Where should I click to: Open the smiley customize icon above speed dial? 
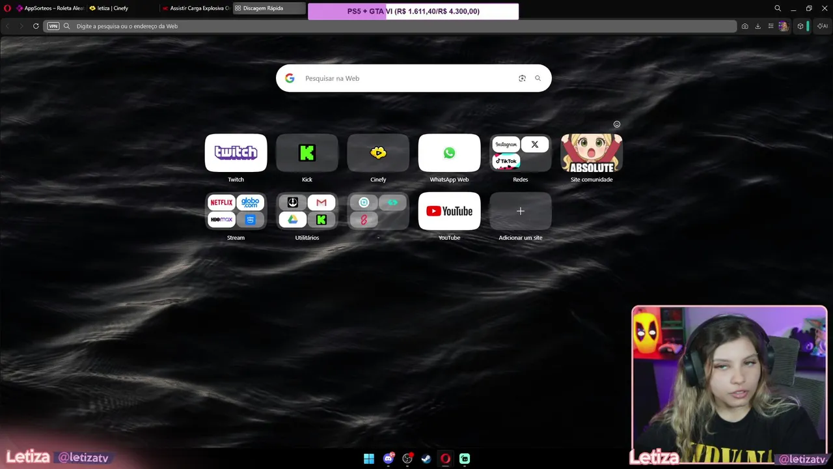pos(617,124)
